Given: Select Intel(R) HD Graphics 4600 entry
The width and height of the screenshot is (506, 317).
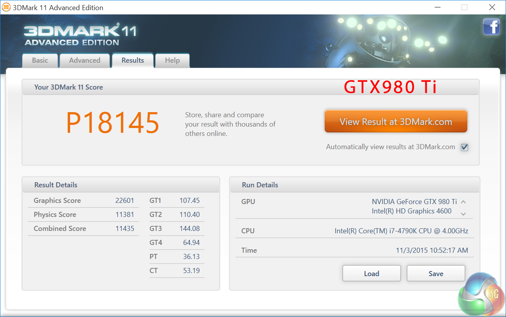Looking at the screenshot, I should point(412,211).
